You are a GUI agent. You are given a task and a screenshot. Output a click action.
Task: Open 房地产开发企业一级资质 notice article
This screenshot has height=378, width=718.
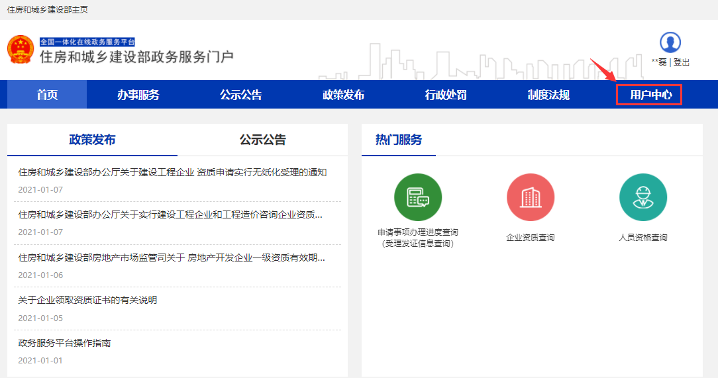pyautogui.click(x=172, y=258)
